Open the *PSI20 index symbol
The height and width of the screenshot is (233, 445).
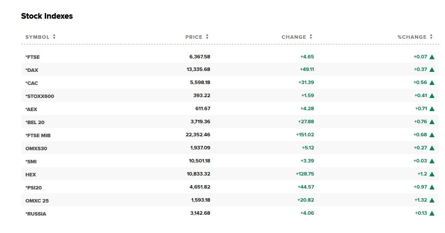(x=33, y=188)
